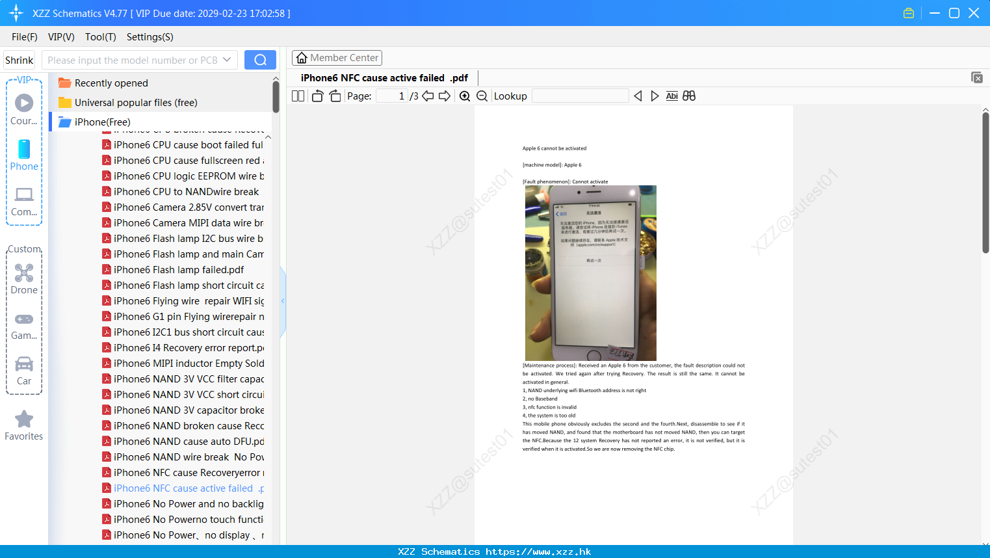Image resolution: width=990 pixels, height=558 pixels.
Task: Open iPhone6 NAND 3V VCC filter file
Action: [x=183, y=379]
